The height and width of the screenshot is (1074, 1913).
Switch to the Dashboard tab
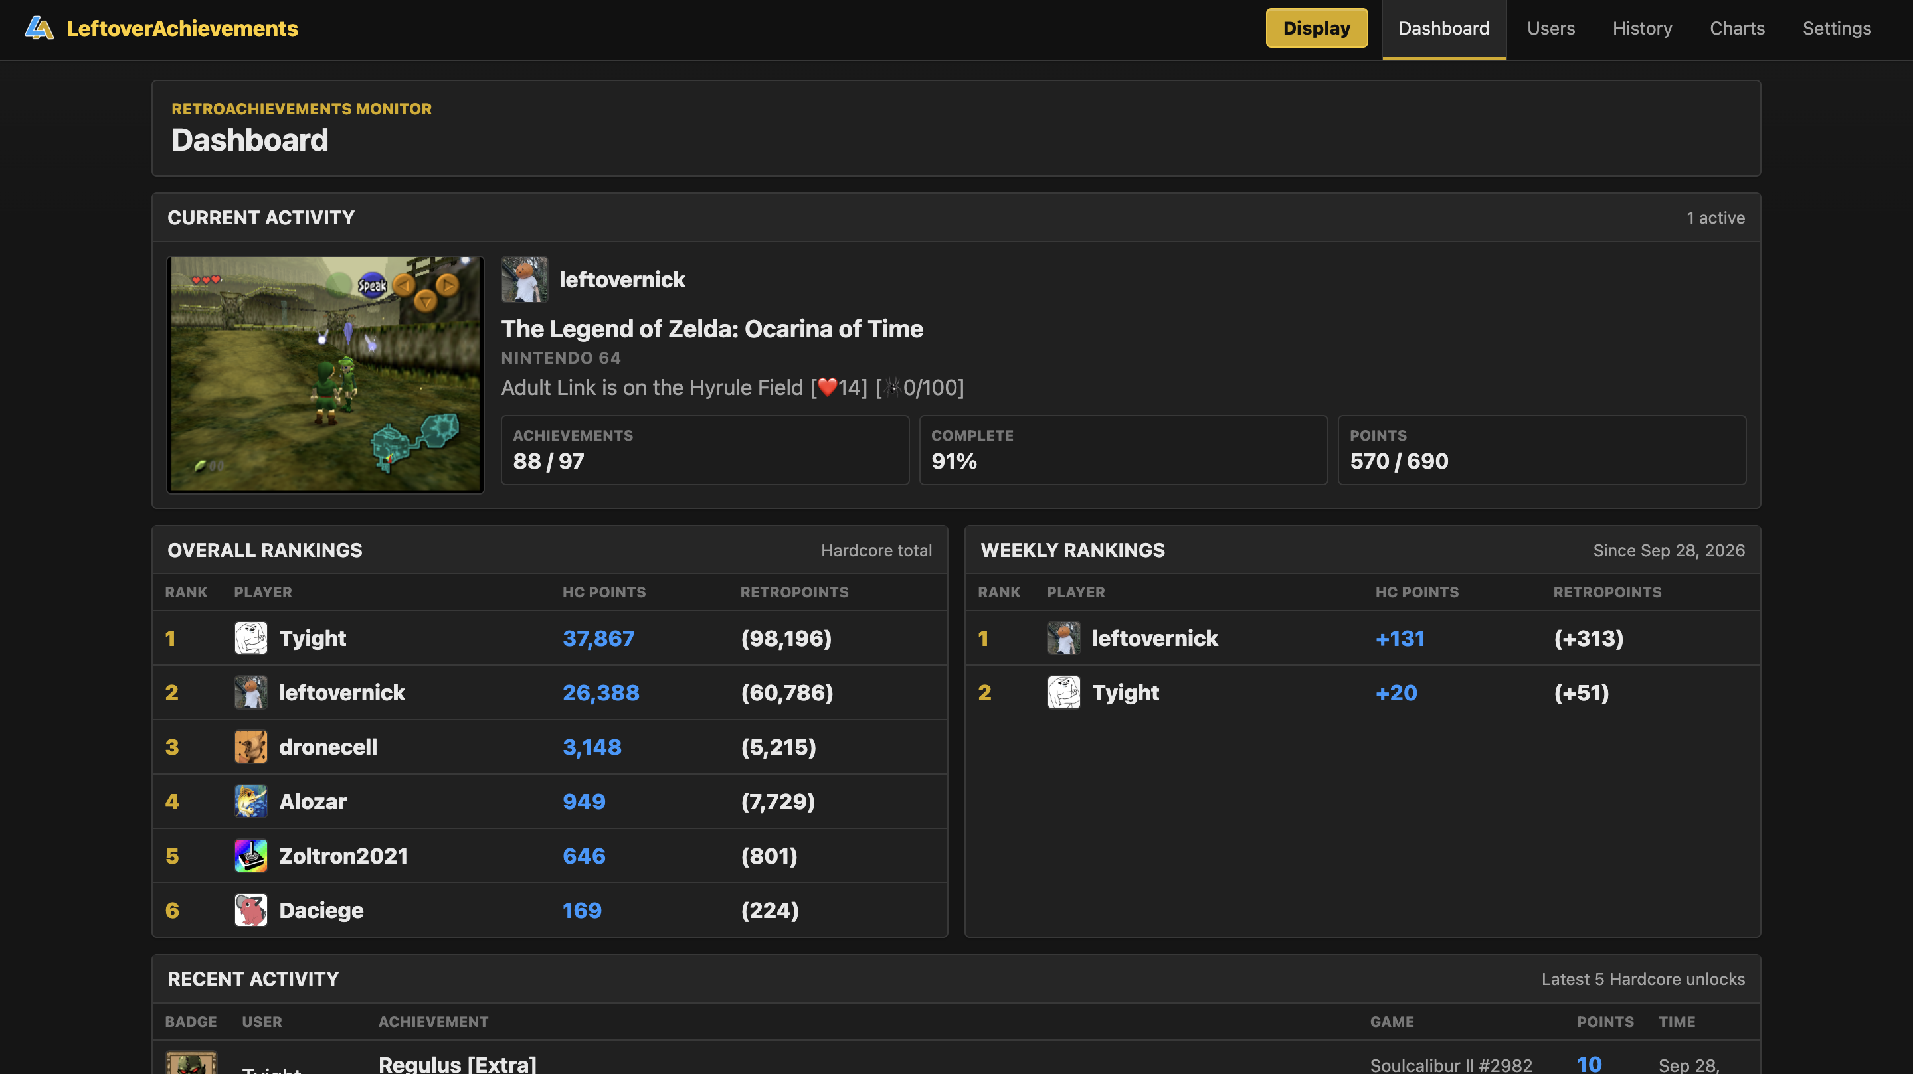(x=1443, y=28)
